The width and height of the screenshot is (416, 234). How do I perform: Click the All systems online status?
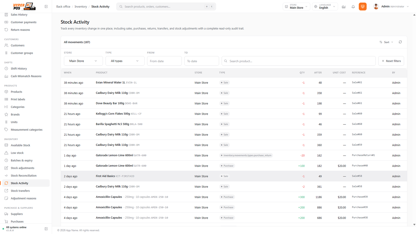[x=16, y=227]
